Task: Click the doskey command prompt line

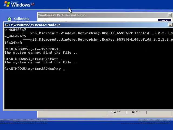Action: [x=35, y=69]
